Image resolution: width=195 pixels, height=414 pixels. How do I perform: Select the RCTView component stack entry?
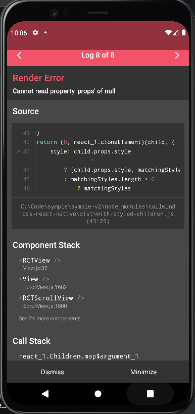click(39, 263)
